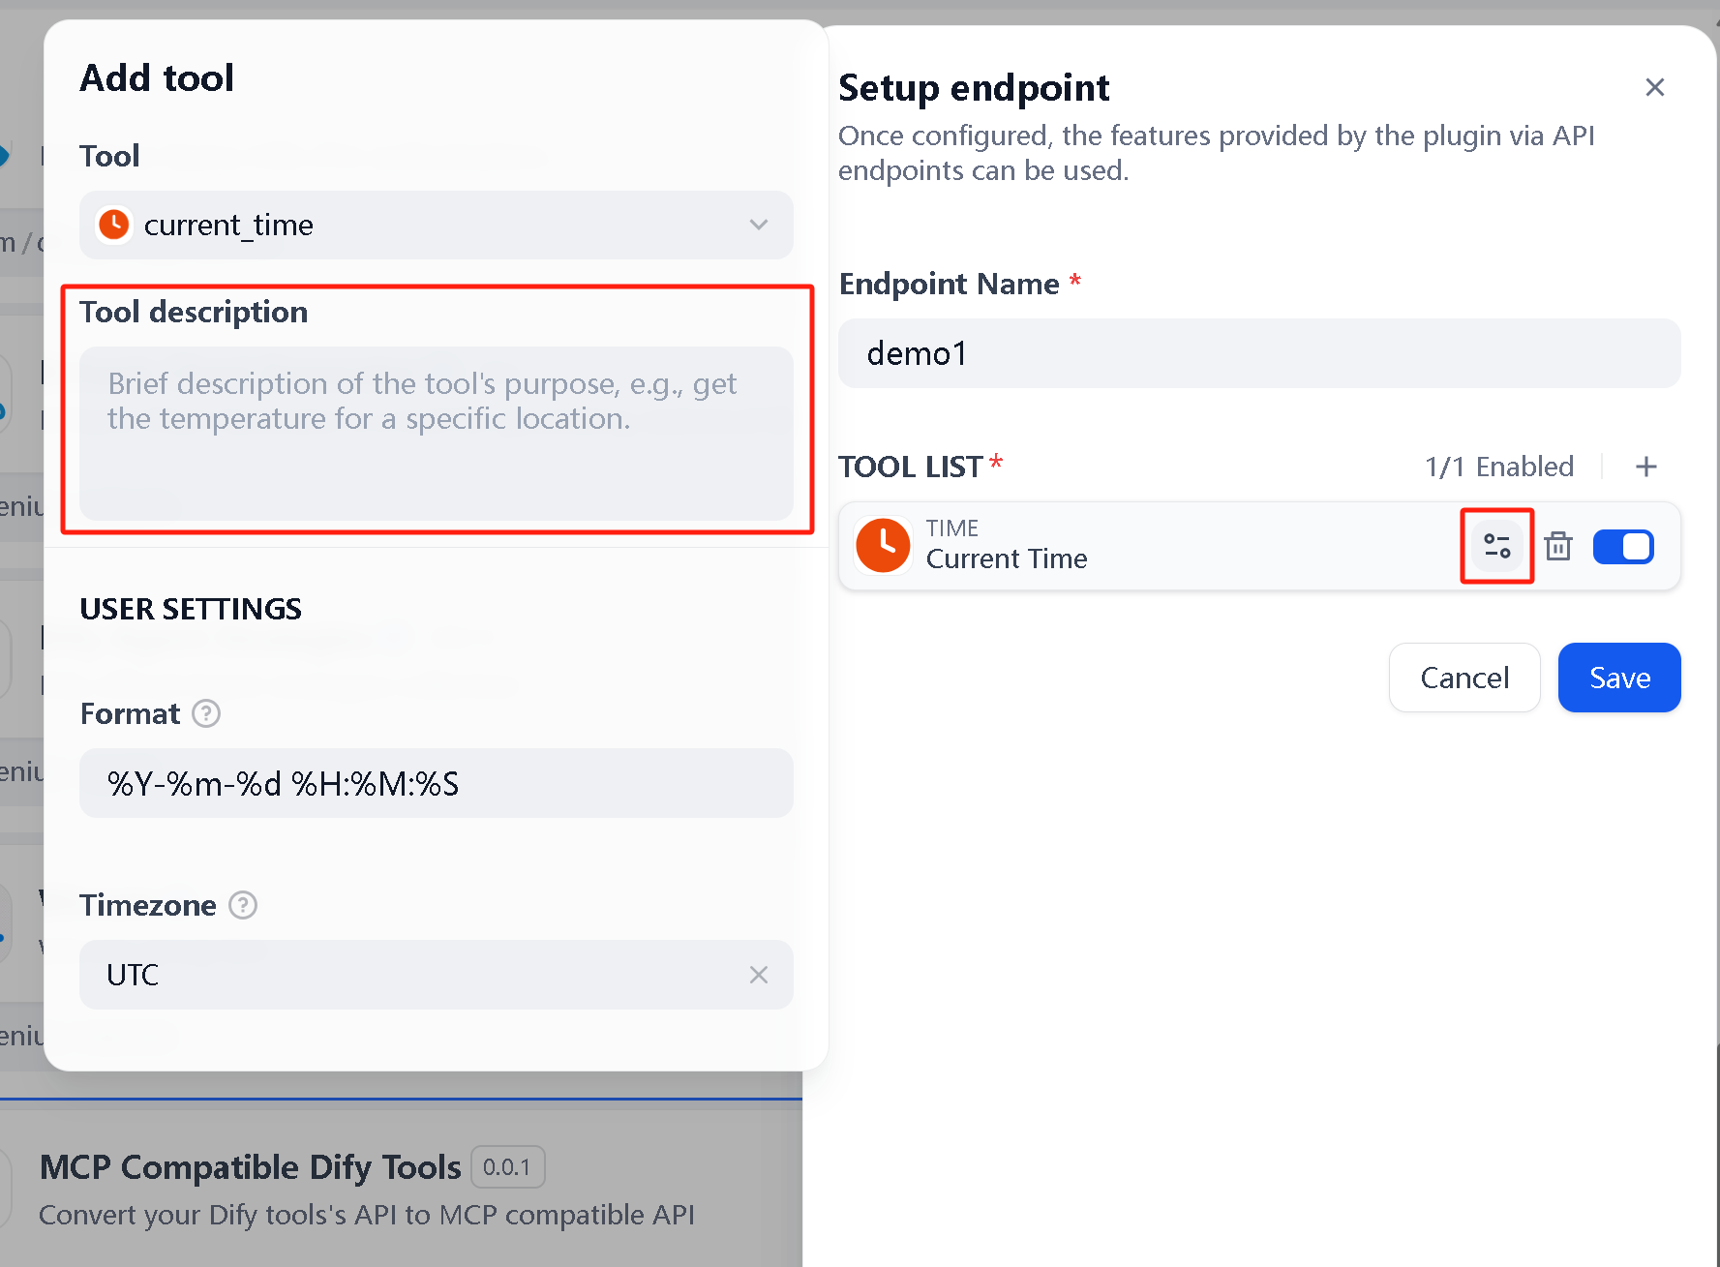Viewport: 1720px width, 1267px height.
Task: Close the Setup endpoint panel
Action: 1654,87
